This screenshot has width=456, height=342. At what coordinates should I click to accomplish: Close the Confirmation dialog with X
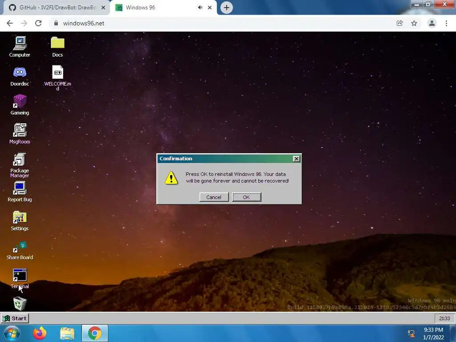296,159
